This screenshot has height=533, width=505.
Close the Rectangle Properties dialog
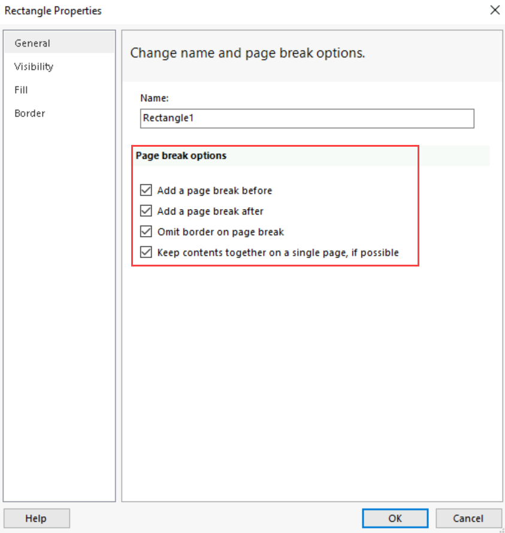(x=494, y=10)
